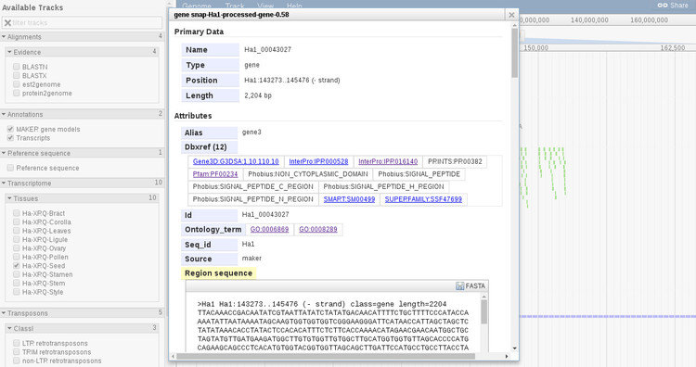
Task: Open InterPro:IPR016140 link
Action: (x=388, y=162)
